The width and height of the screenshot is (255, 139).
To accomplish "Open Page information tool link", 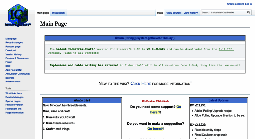I will pyautogui.click(x=14, y=113).
